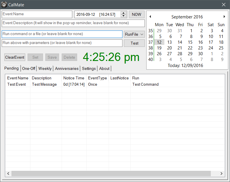Click ClearEvent to reset the form
Image resolution: width=230 pixels, height=182 pixels.
tap(15, 57)
